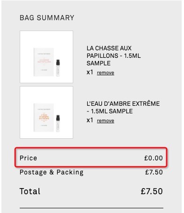The height and width of the screenshot is (213, 184).
Task: Open L'Eau d'Ambre Extrême product thumbnail
Action: pos(46,112)
